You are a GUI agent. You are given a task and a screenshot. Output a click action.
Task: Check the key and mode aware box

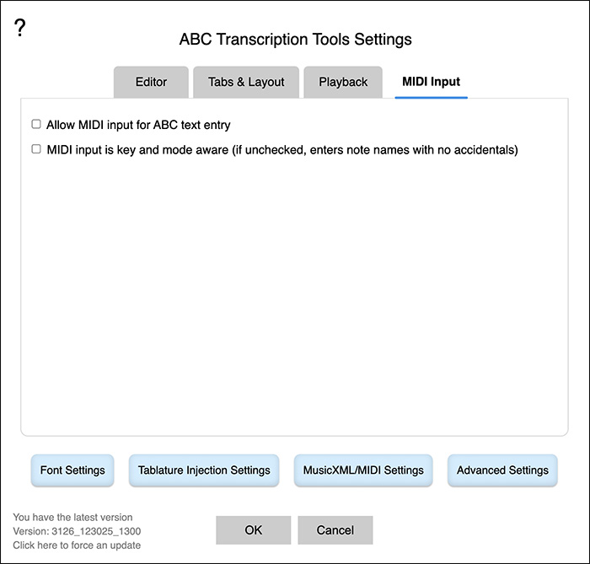[36, 149]
